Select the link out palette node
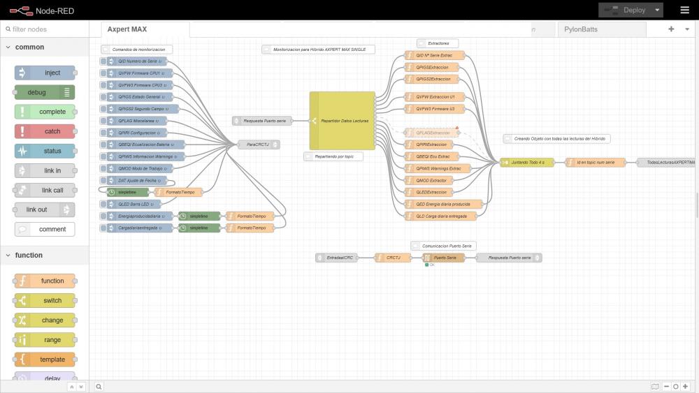 point(45,209)
